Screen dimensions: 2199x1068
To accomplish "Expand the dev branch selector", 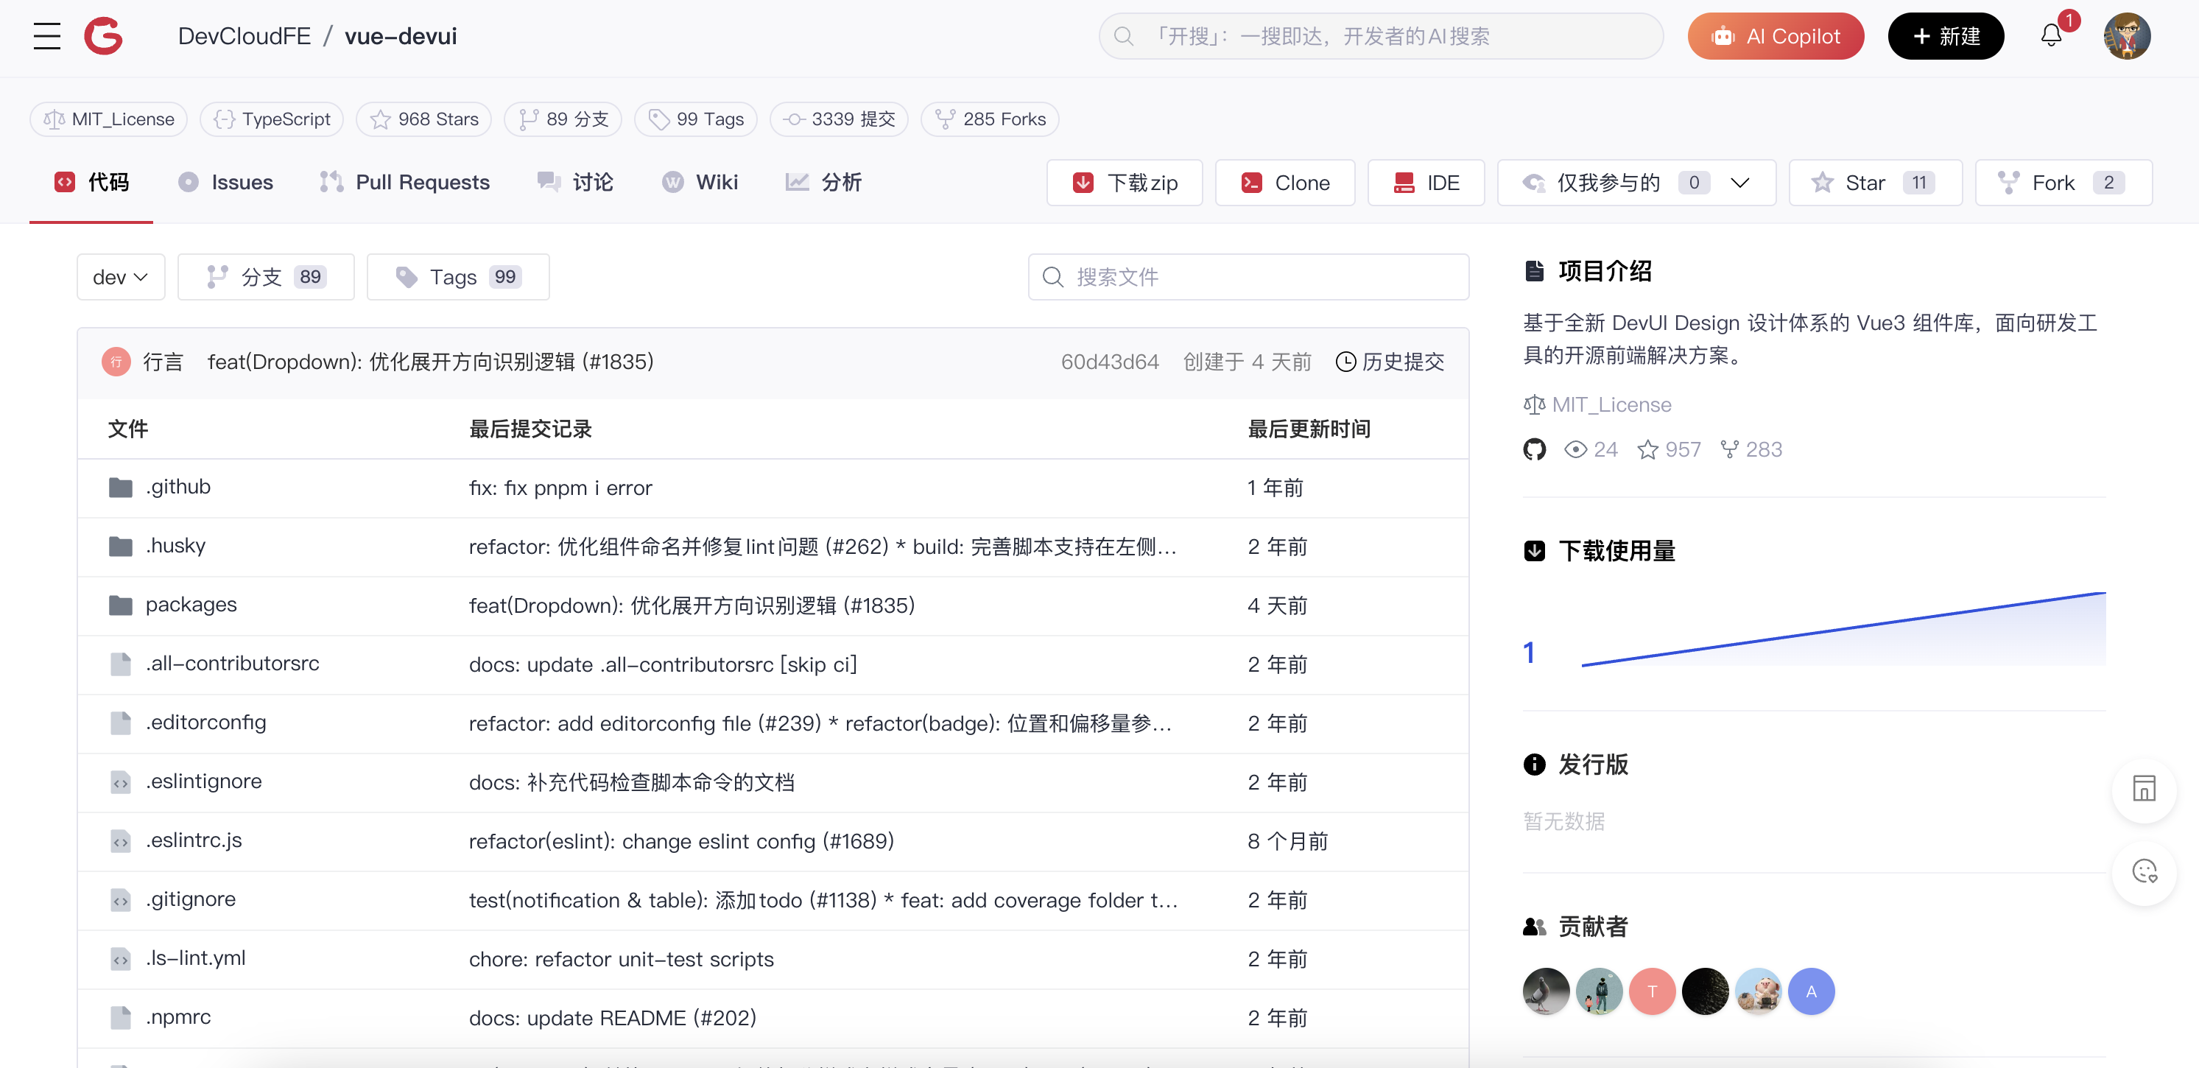I will pyautogui.click(x=120, y=278).
